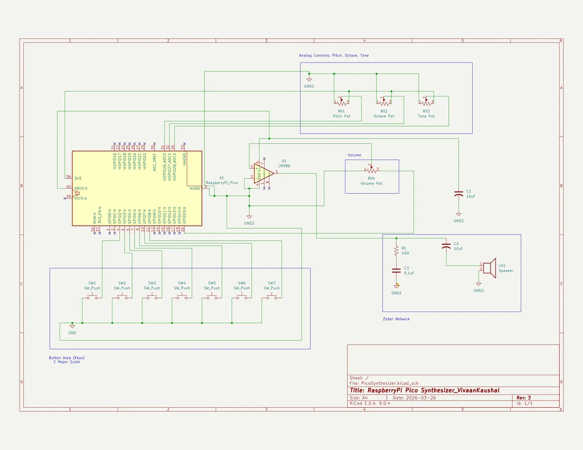Click the 'Tone Pot' label
The image size is (583, 450).
pos(426,116)
